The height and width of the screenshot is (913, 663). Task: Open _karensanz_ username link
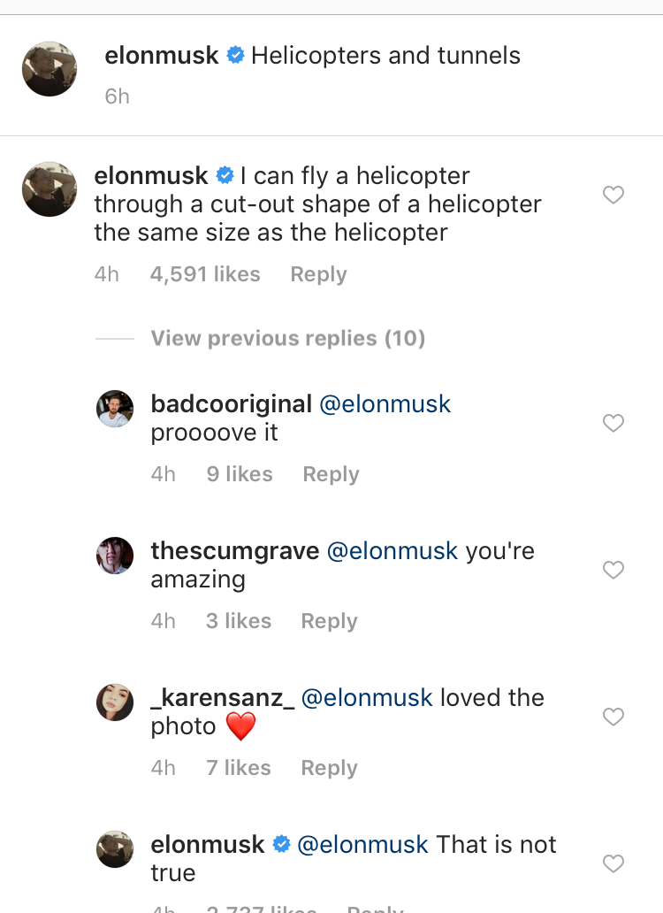point(223,697)
